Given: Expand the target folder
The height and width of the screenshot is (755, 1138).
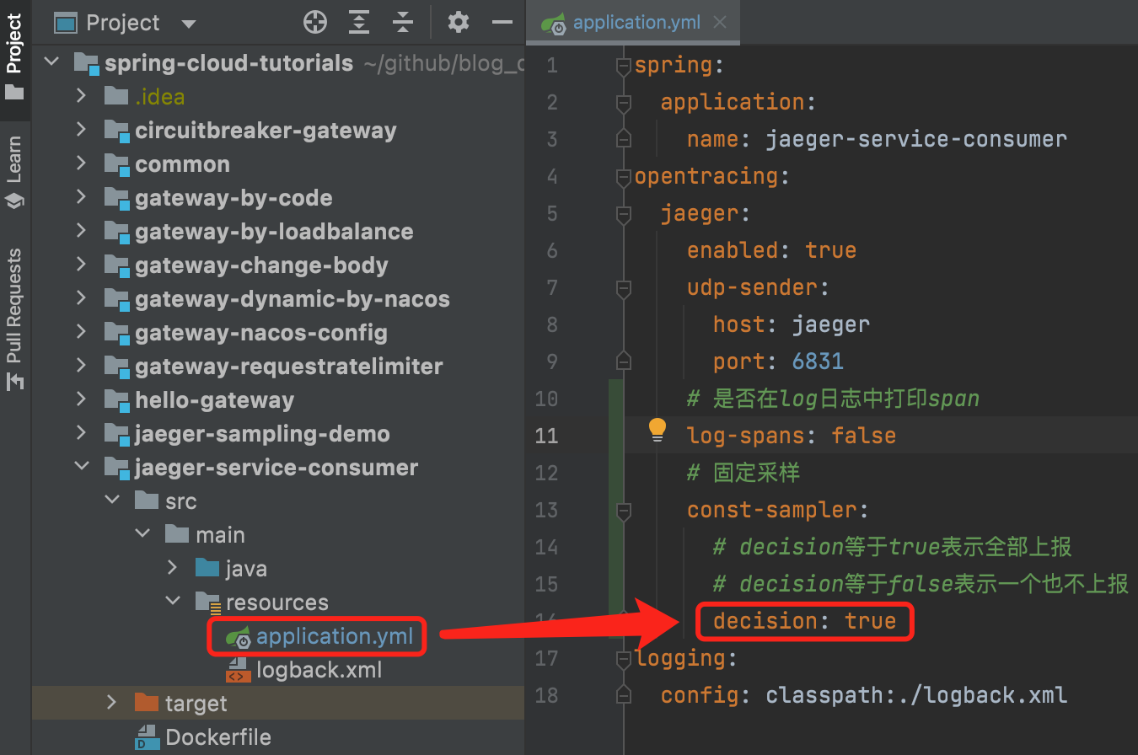Looking at the screenshot, I should pyautogui.click(x=111, y=704).
